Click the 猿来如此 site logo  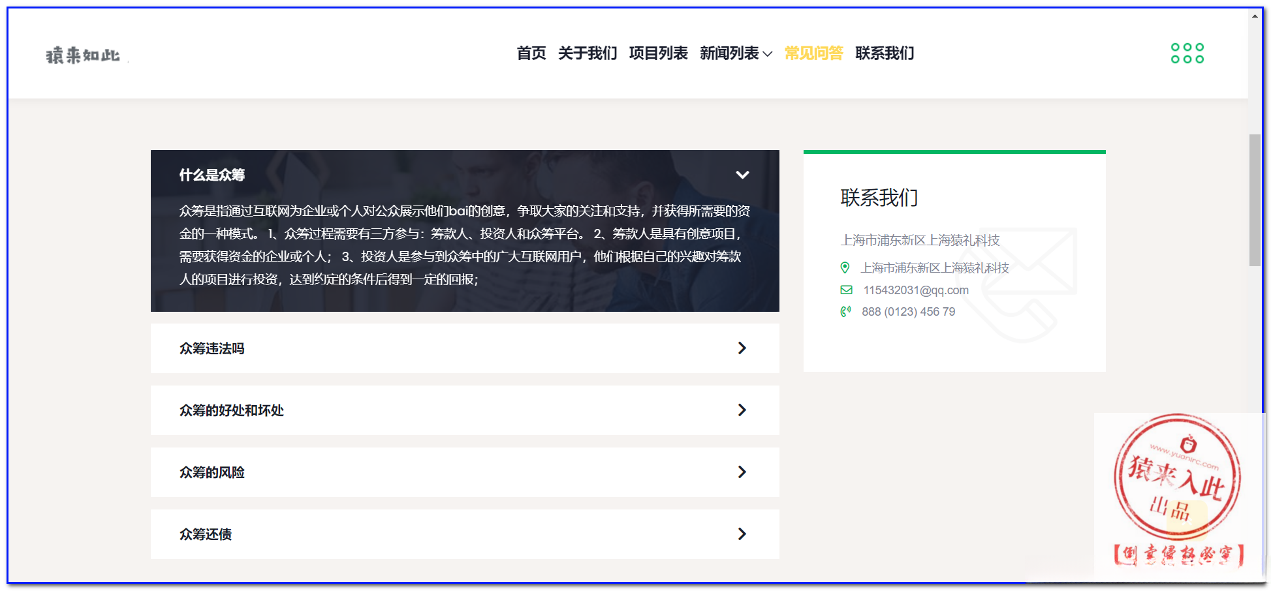[82, 55]
